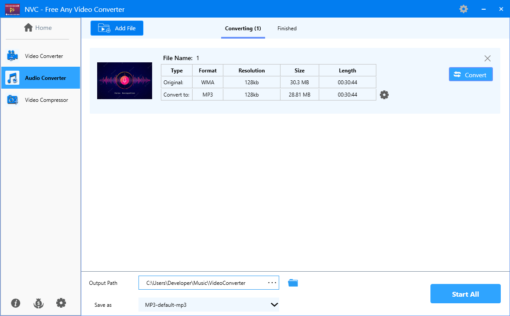Viewport: 510px width, 316px height.
Task: Open settings gear in title bar
Action: click(x=463, y=9)
